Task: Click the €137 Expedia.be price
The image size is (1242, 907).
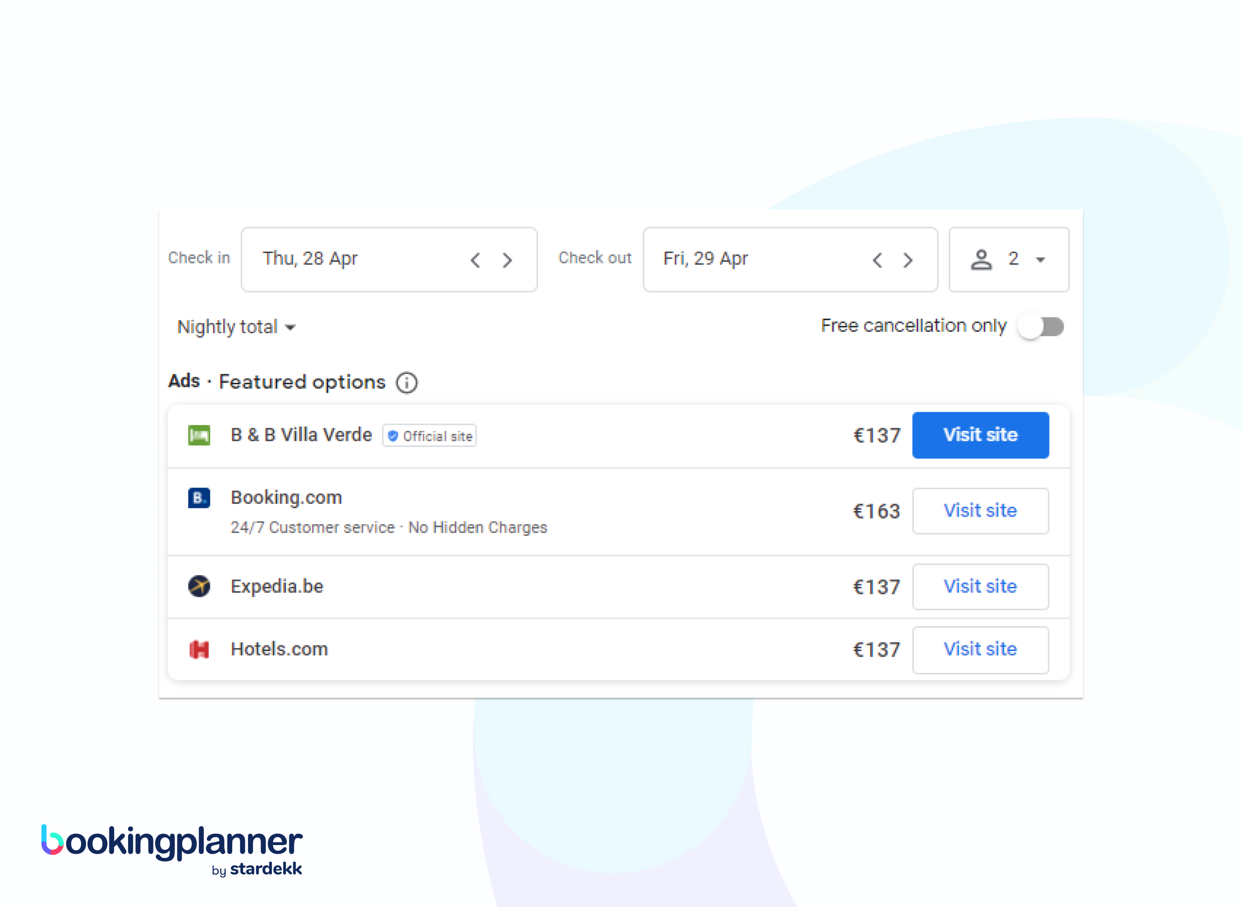Action: 877,587
